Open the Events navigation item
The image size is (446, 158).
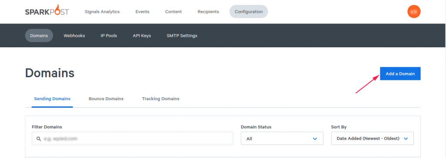tap(142, 12)
